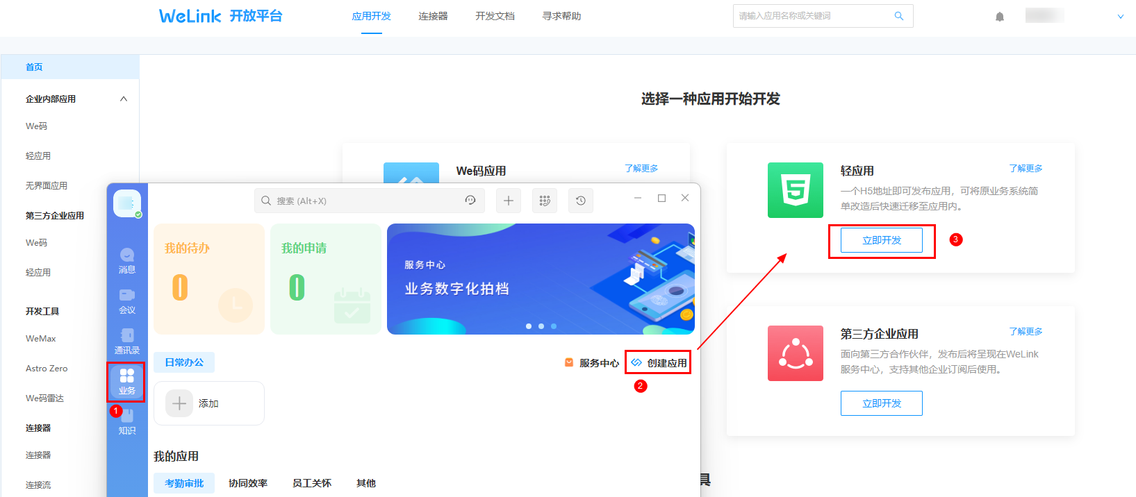Screen dimensions: 1136x497
Task: Click the green HTML5 轻应用 icon
Action: pyautogui.click(x=795, y=190)
